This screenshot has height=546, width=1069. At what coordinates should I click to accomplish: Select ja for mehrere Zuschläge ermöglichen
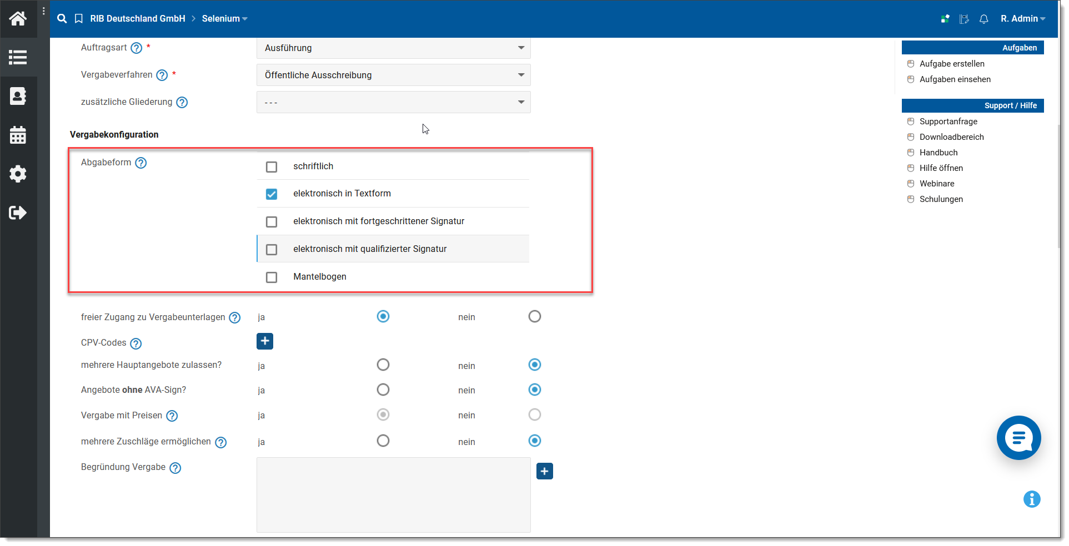tap(383, 441)
